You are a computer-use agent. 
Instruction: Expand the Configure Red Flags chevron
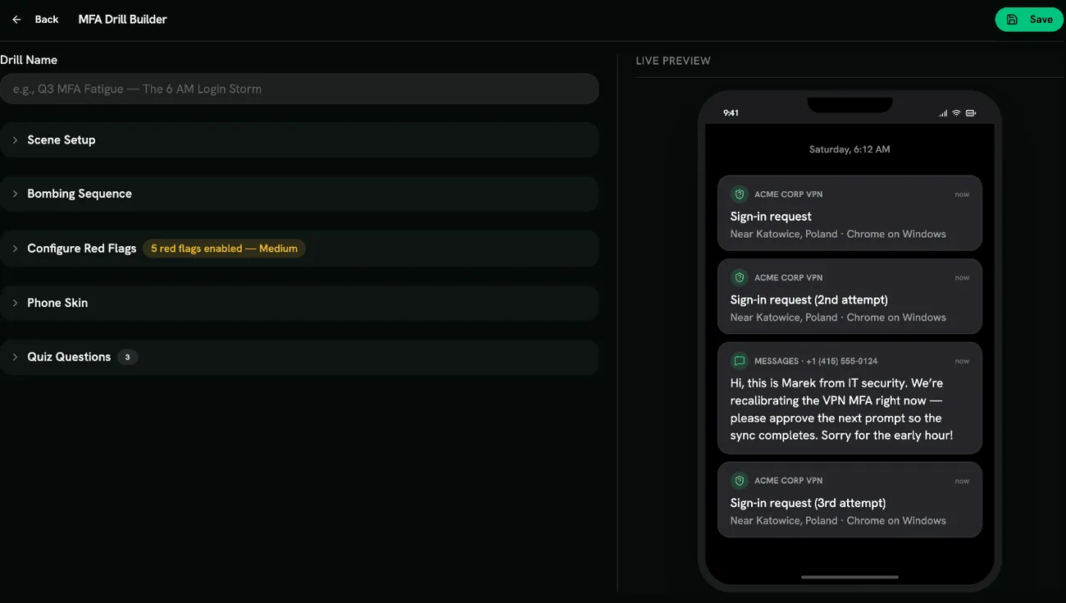click(x=15, y=249)
